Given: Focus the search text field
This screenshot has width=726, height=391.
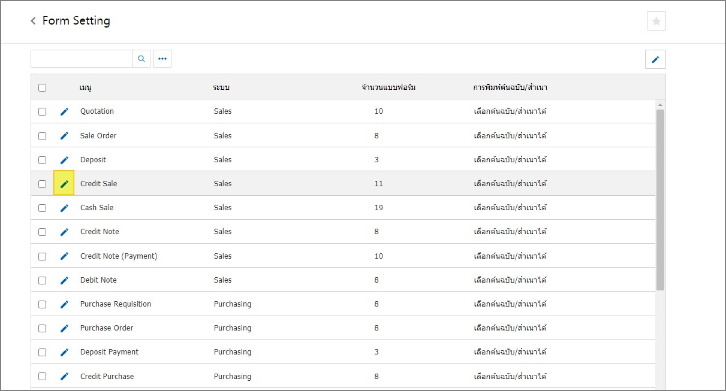Looking at the screenshot, I should coord(82,59).
